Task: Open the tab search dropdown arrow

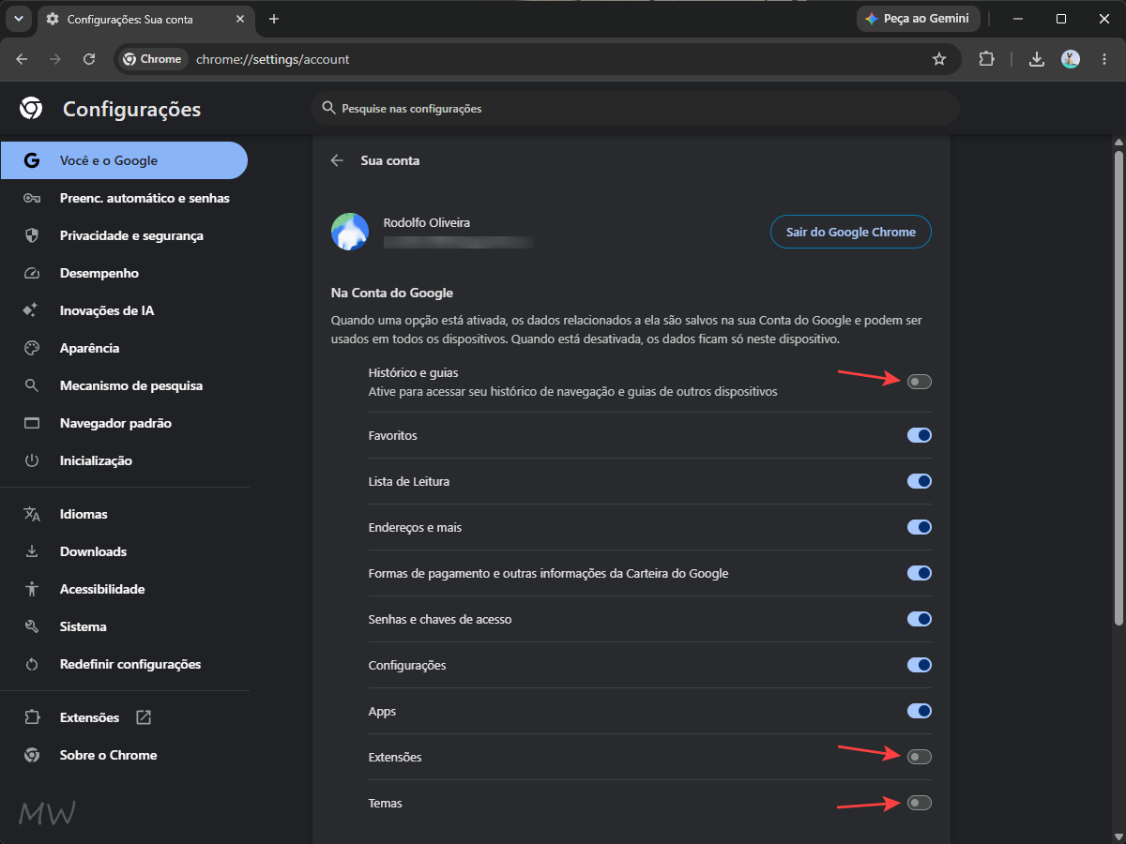Action: (18, 19)
